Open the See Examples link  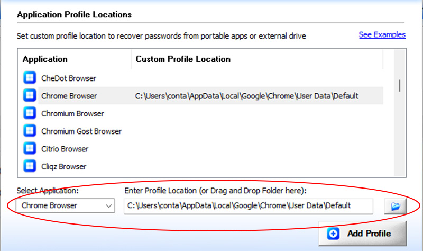[382, 34]
